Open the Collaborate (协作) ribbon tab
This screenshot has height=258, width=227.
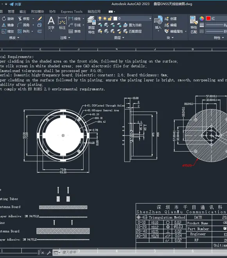[x=52, y=12]
